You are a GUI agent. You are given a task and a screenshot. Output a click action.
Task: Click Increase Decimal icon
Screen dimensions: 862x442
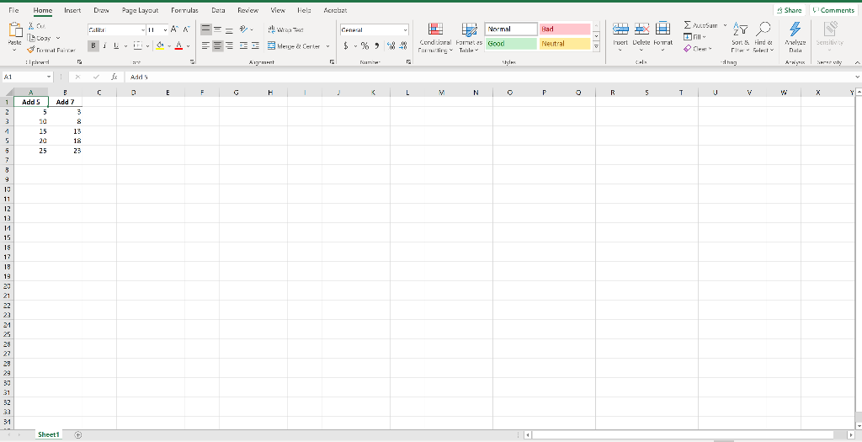pyautogui.click(x=391, y=45)
